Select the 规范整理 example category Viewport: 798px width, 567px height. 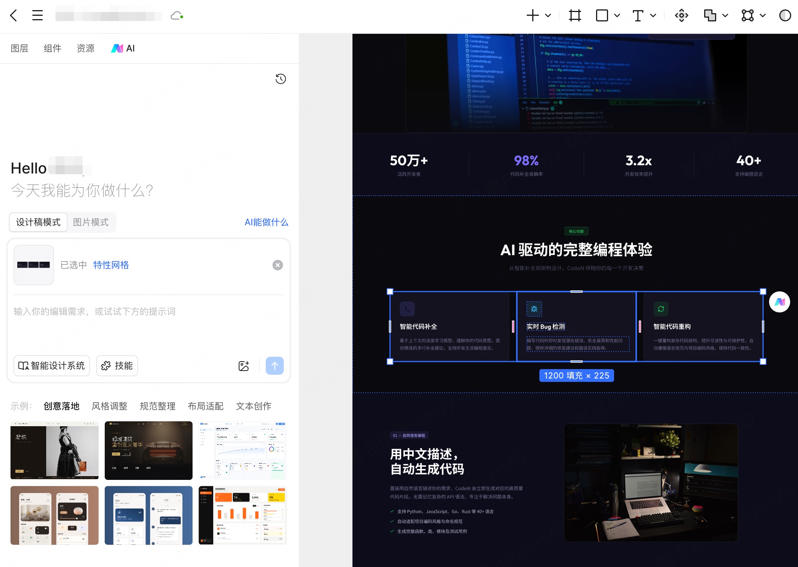158,406
